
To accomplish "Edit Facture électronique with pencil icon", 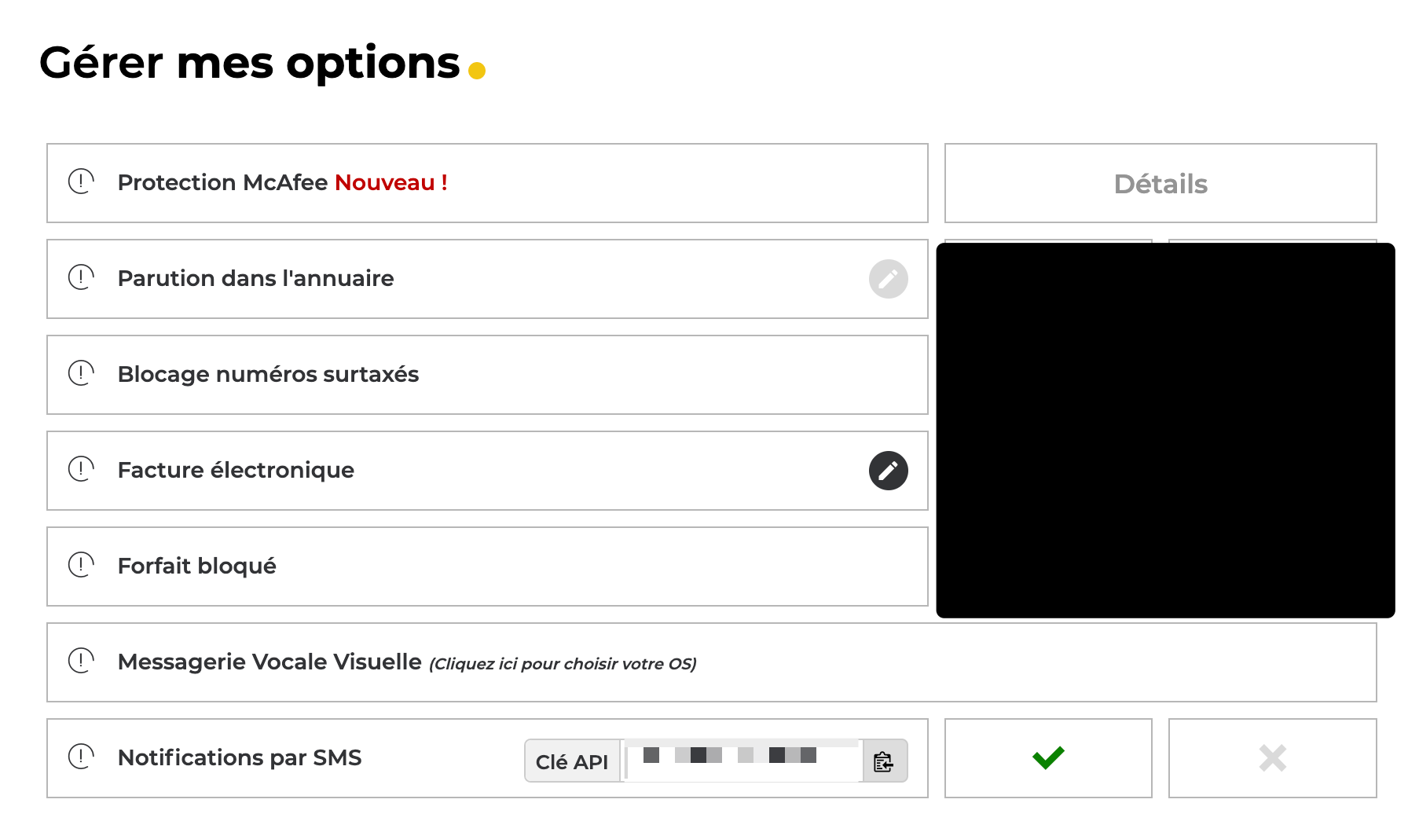I will point(888,471).
